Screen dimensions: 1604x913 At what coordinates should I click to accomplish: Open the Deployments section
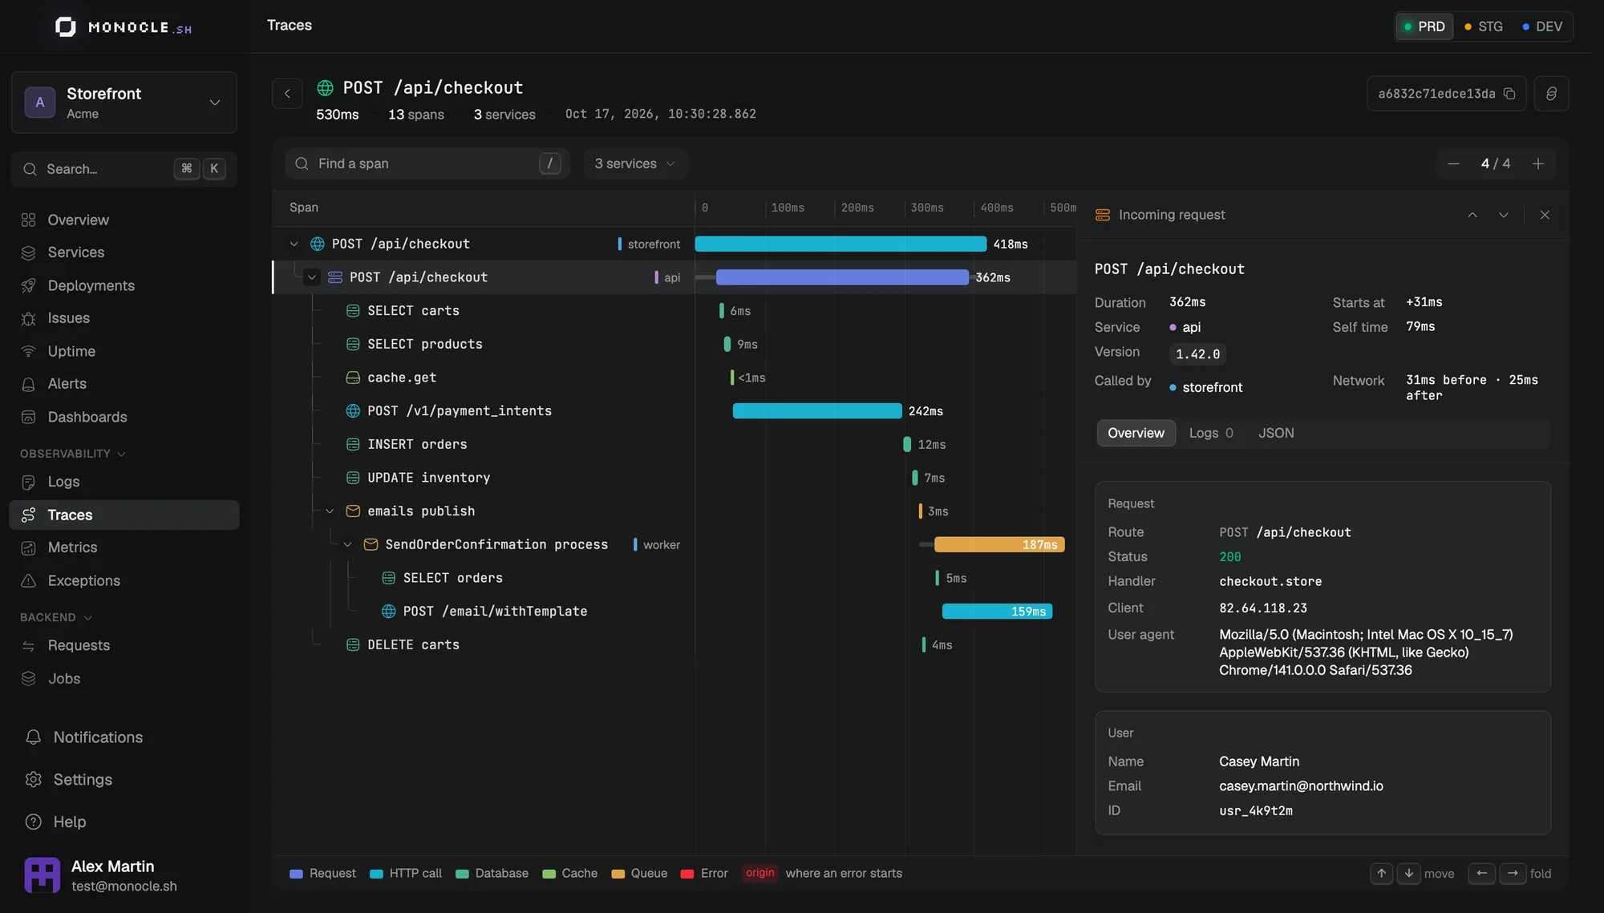click(124, 285)
